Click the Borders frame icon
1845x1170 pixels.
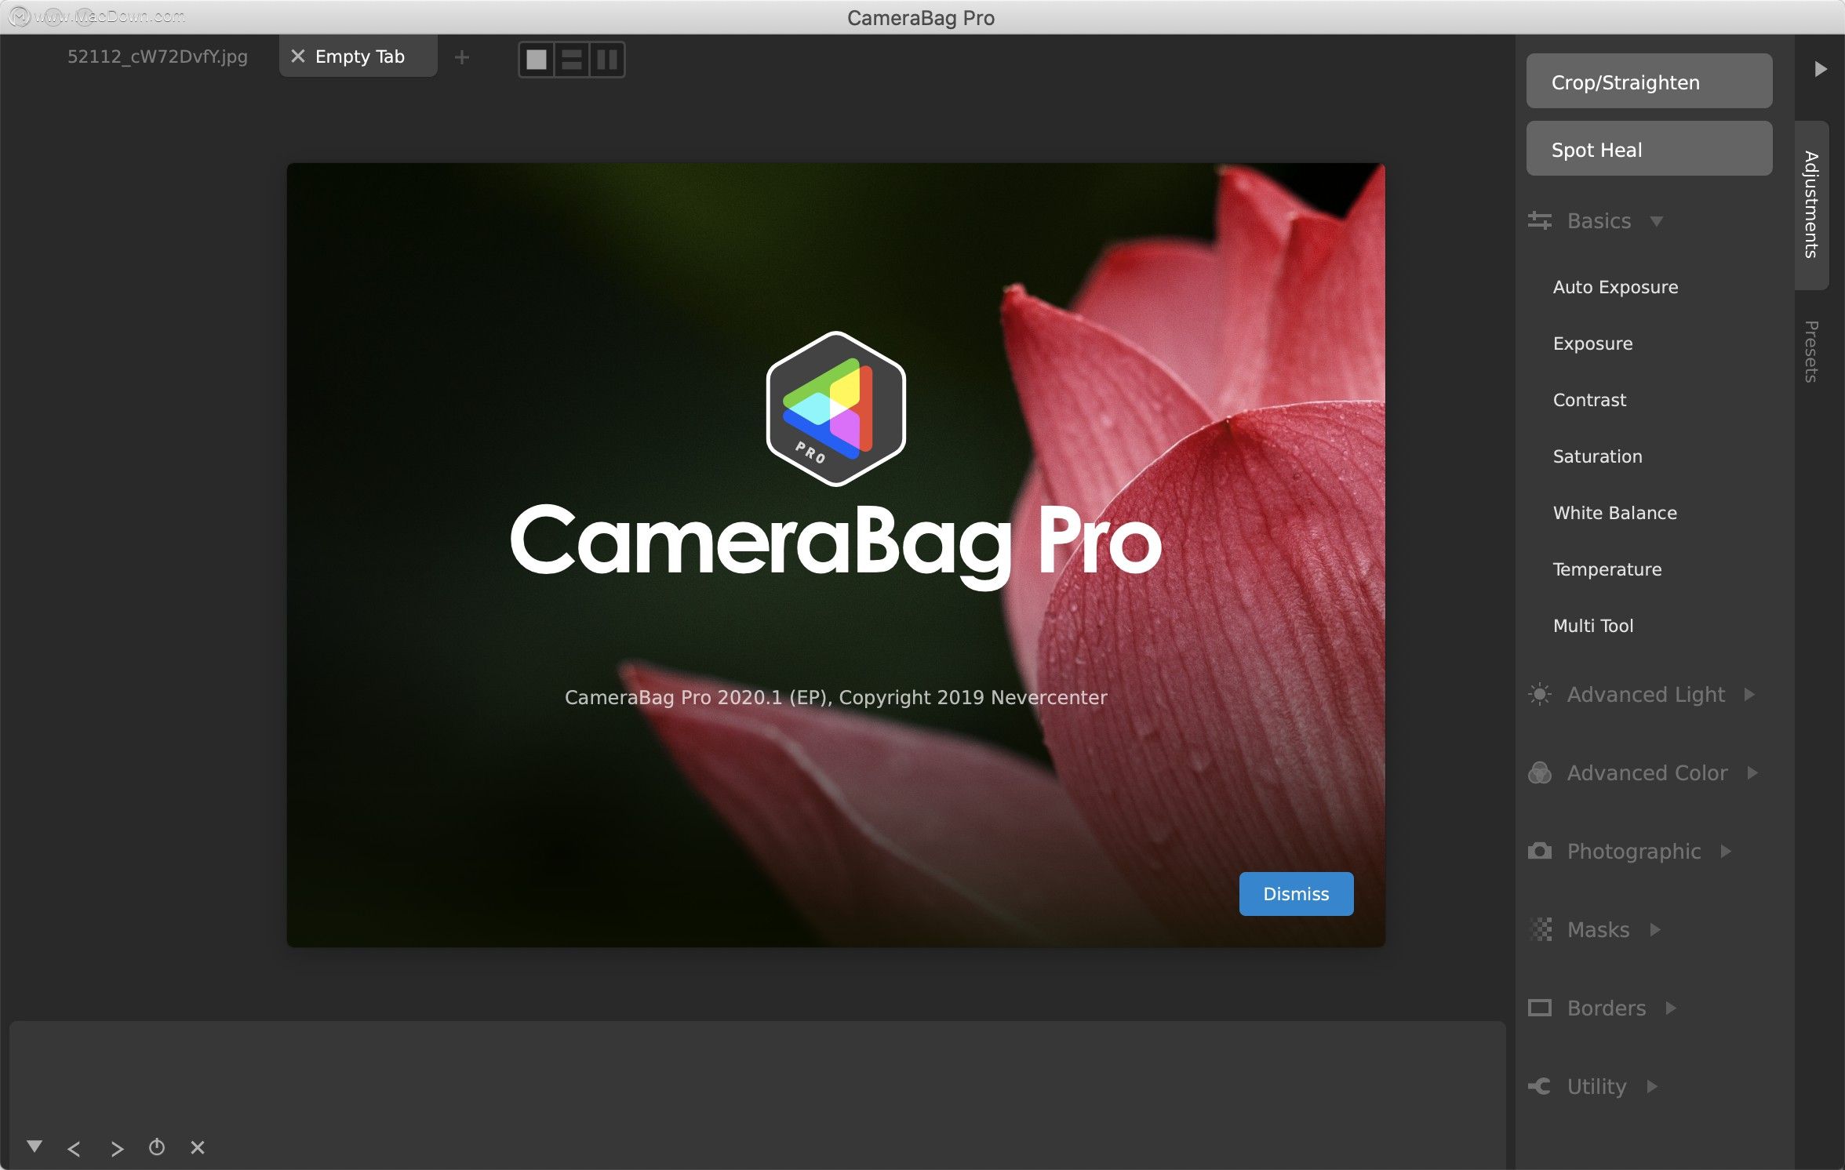(1540, 1008)
